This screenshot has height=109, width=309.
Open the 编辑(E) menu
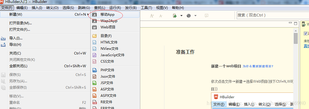pos(22,8)
